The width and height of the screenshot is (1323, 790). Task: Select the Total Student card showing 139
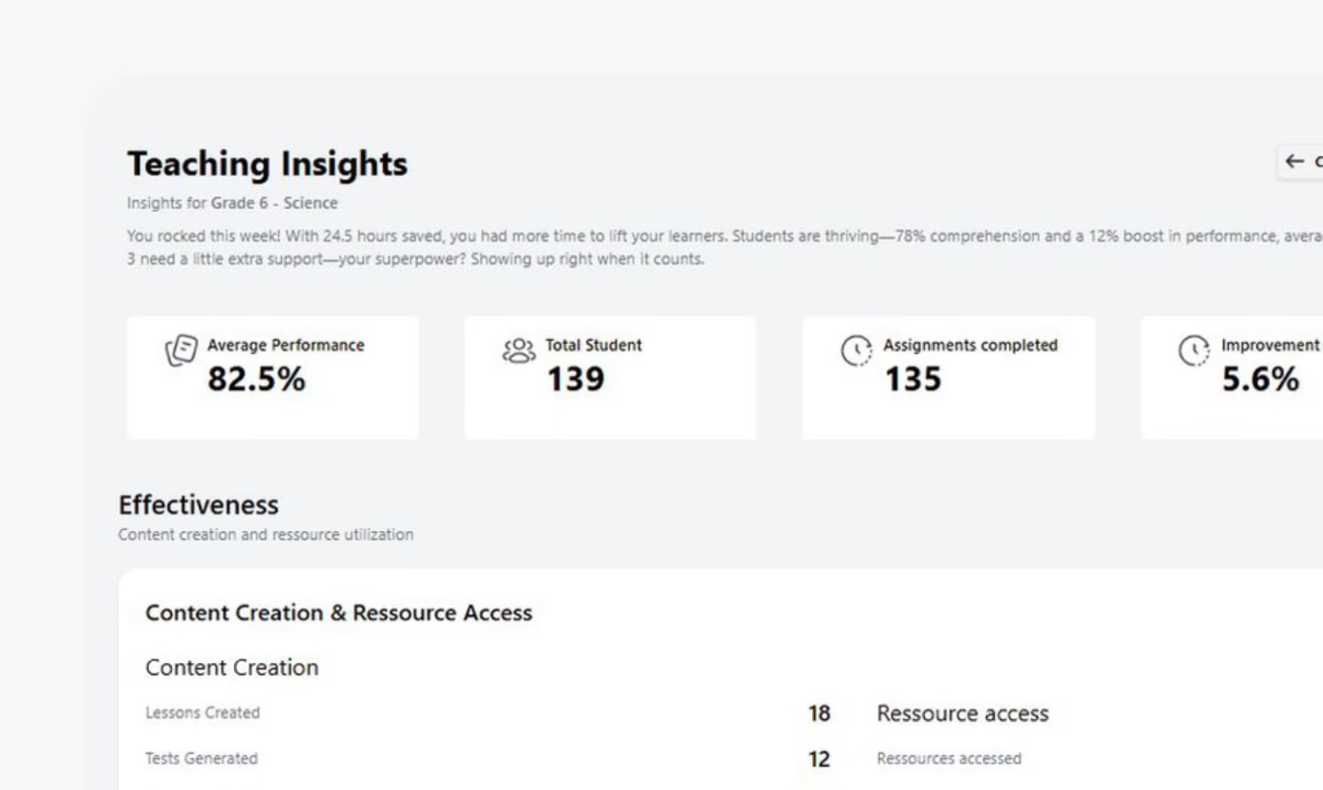point(610,377)
